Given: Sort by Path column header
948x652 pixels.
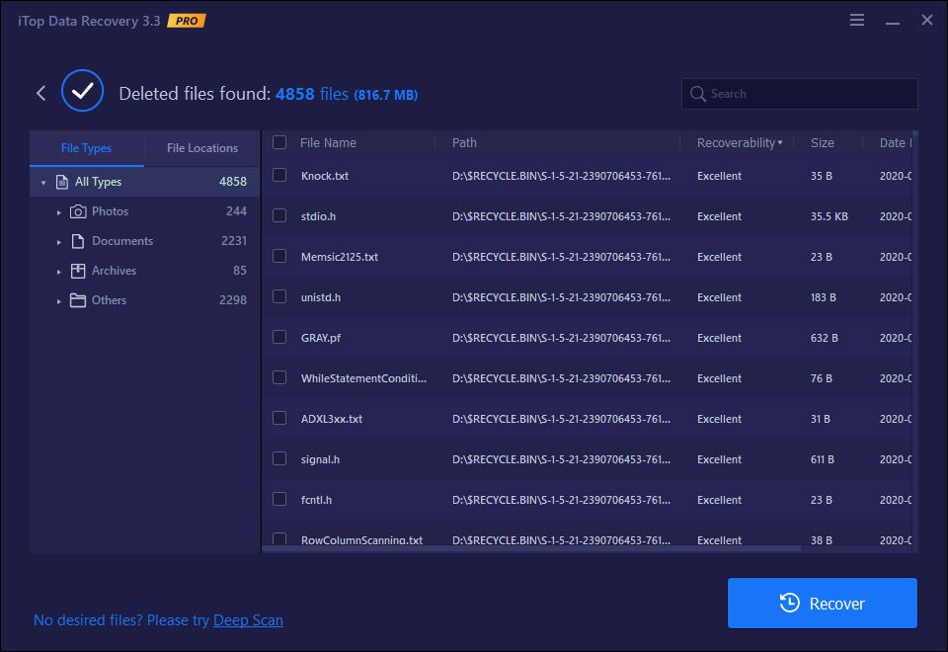Looking at the screenshot, I should point(464,142).
